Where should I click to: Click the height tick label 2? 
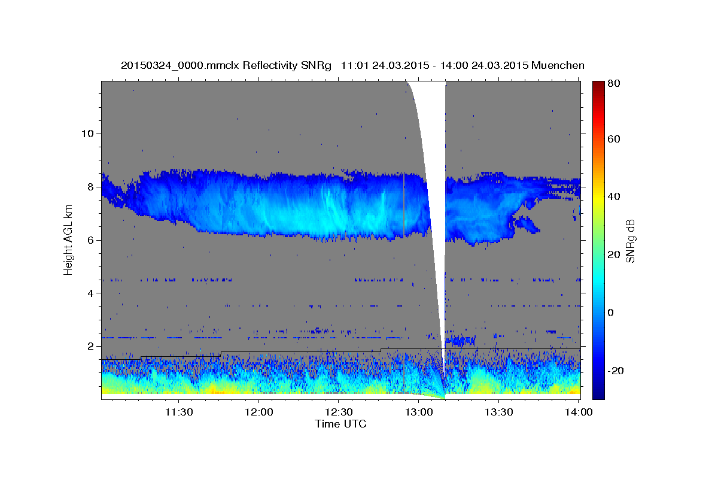pos(90,346)
